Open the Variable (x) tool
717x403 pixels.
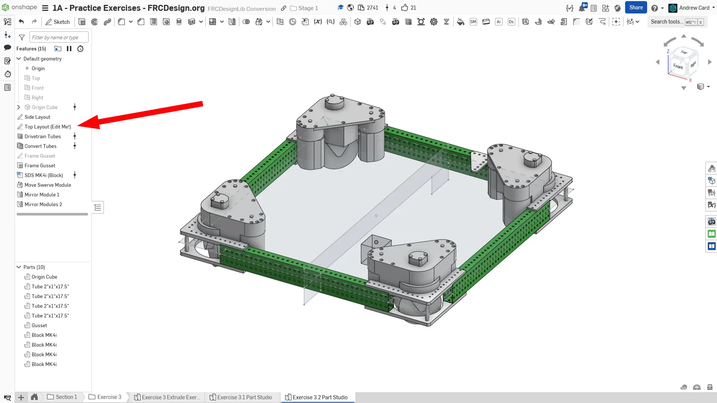318,22
